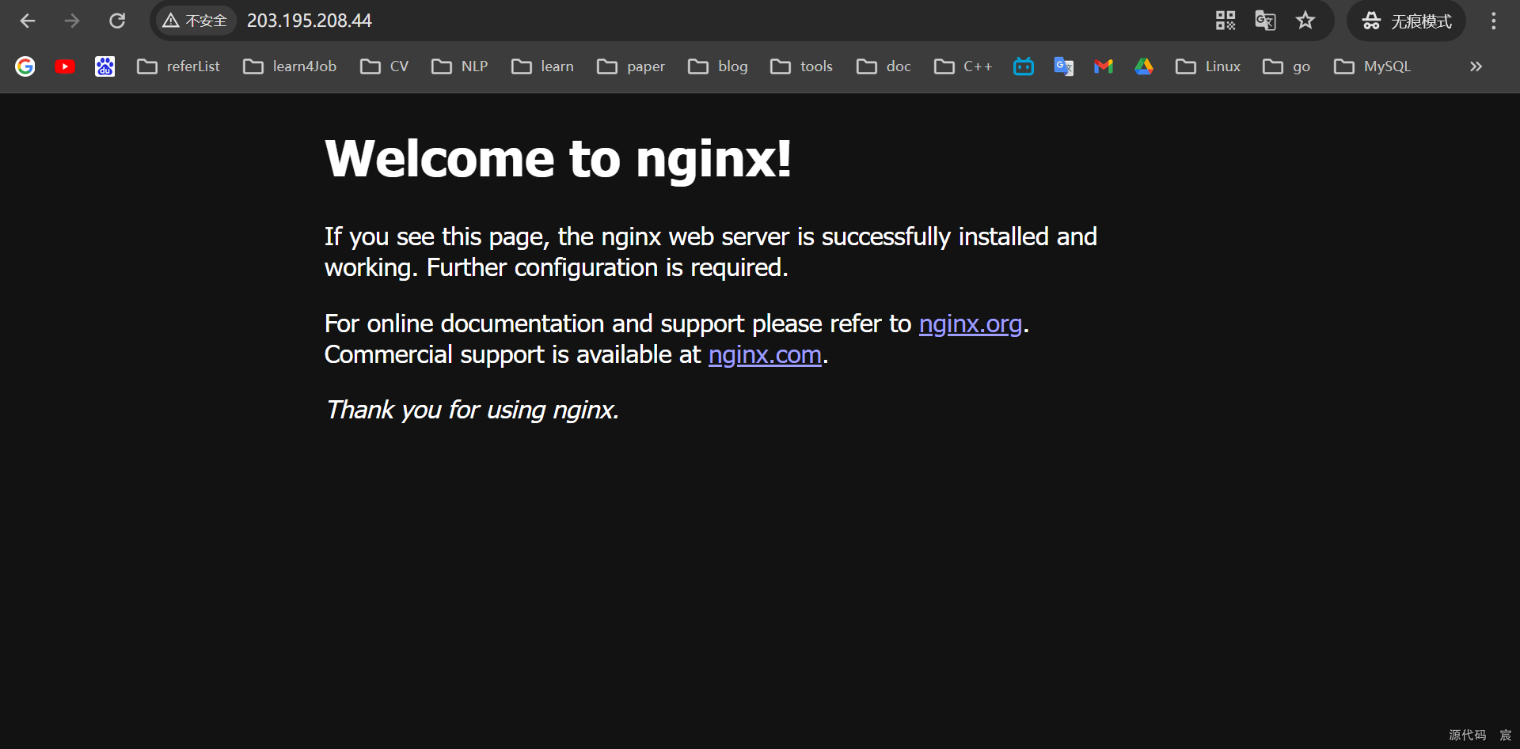Go back to the previous page
This screenshot has height=749, width=1520.
(x=28, y=21)
